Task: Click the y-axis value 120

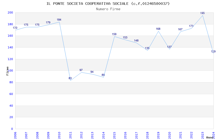Action: coord(10,59)
